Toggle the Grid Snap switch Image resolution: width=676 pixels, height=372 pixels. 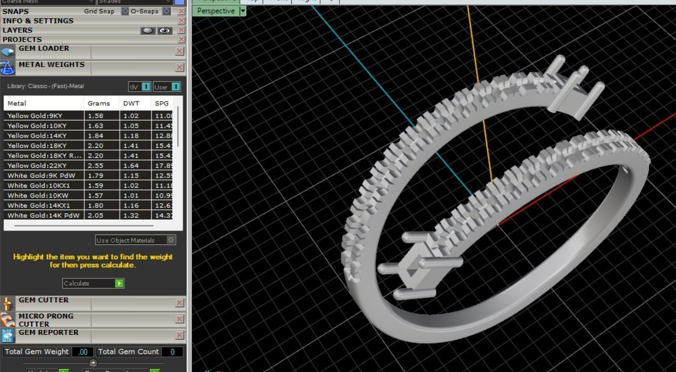(x=125, y=11)
